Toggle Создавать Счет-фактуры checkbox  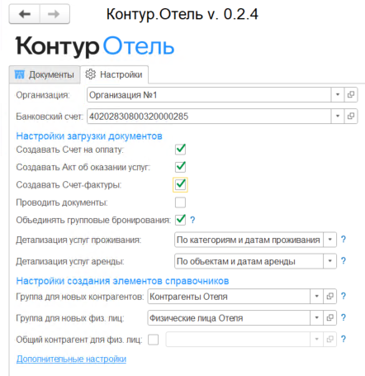pos(180,184)
